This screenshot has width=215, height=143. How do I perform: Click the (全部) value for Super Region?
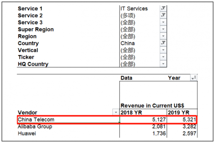(x=128, y=29)
